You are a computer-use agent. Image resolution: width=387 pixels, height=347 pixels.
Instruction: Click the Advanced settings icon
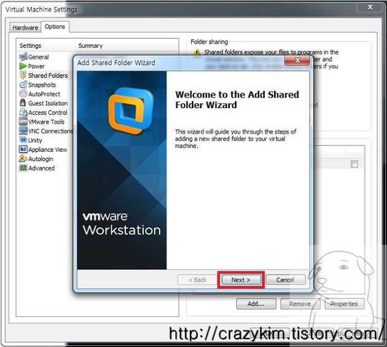pyautogui.click(x=23, y=168)
